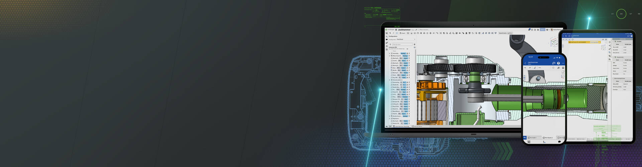Click the blue Share button on laptop toolbar

click(x=542, y=30)
